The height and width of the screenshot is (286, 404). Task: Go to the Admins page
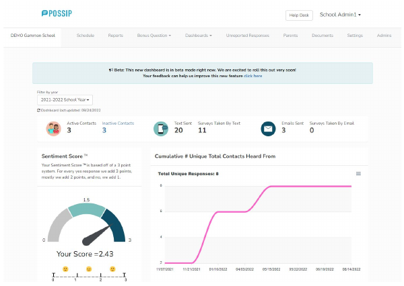click(384, 36)
